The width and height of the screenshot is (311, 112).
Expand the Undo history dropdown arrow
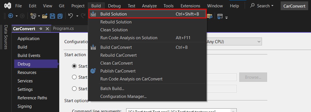77,16
